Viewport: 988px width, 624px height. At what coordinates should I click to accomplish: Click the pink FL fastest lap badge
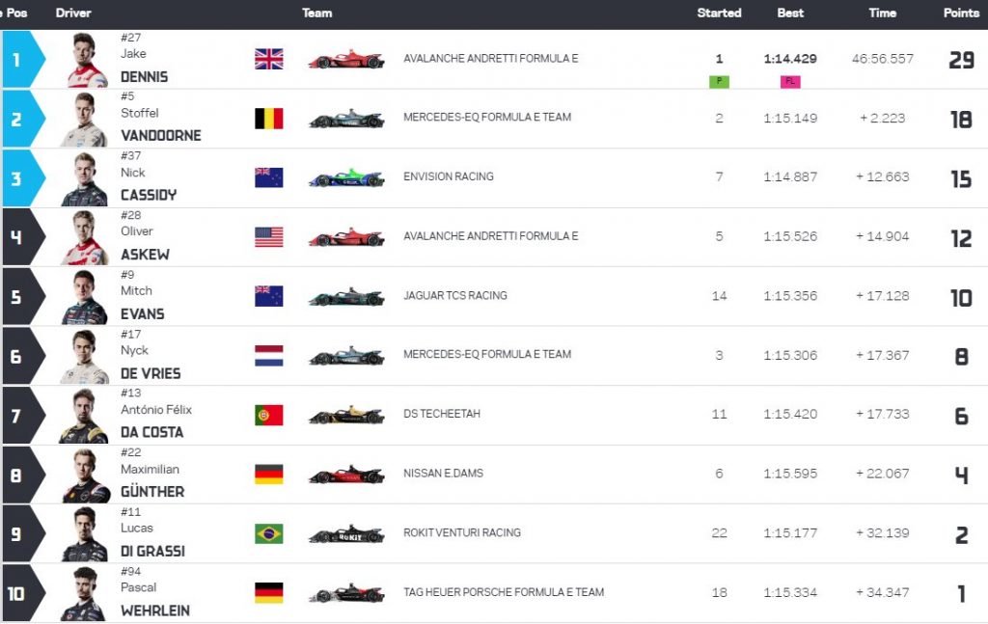(x=790, y=81)
